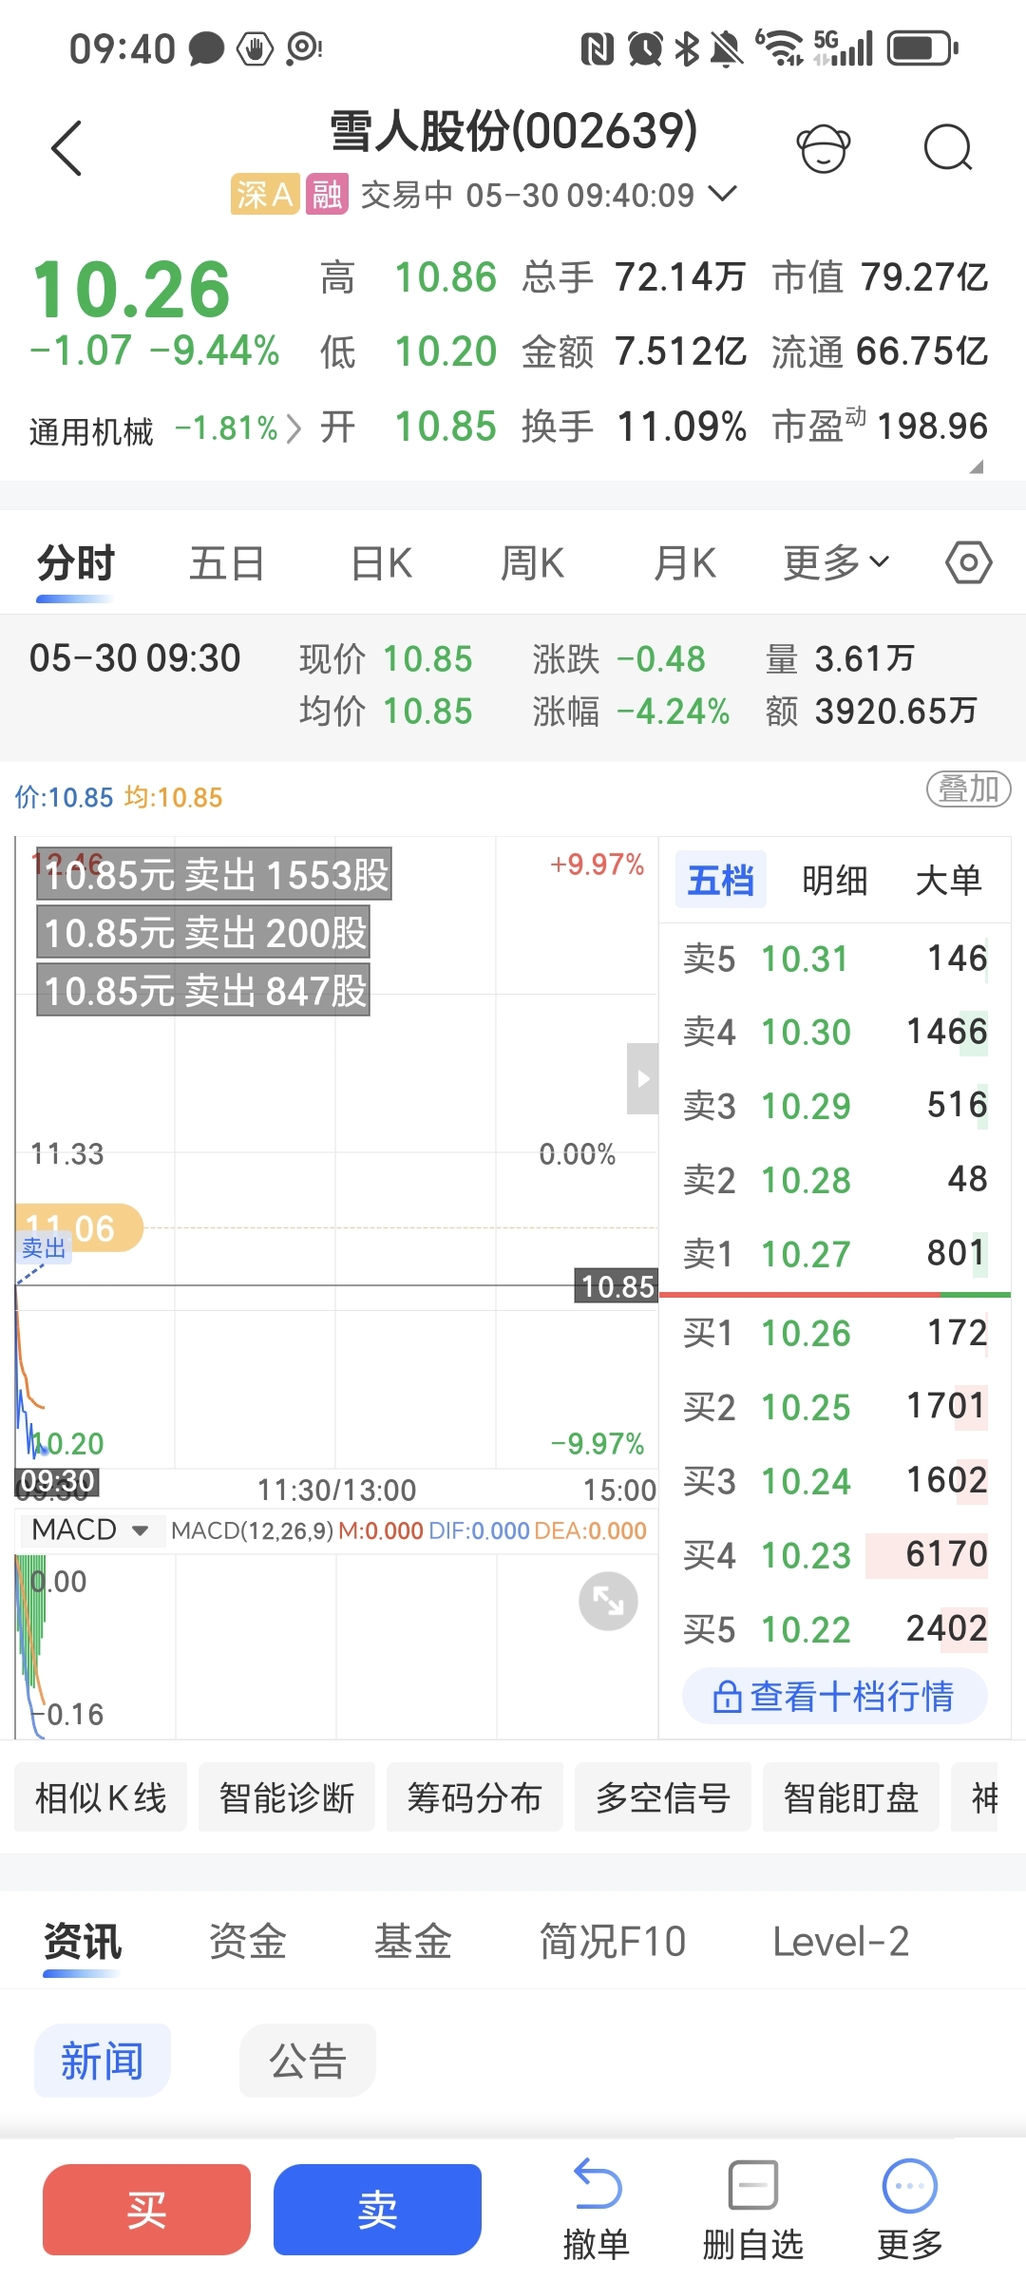Tap 11.06 卖出 price marker
The image size is (1026, 2280).
click(80, 1228)
